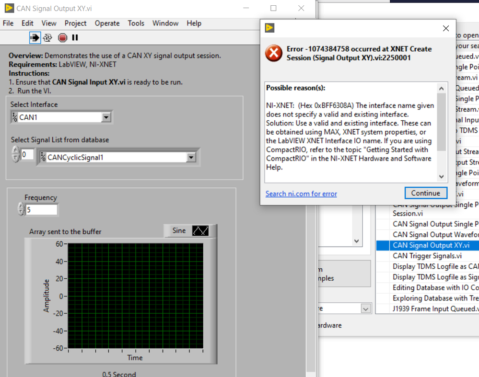Expand the CANCyclicSignal1 signal list dropdown
The image size is (479, 377).
191,157
